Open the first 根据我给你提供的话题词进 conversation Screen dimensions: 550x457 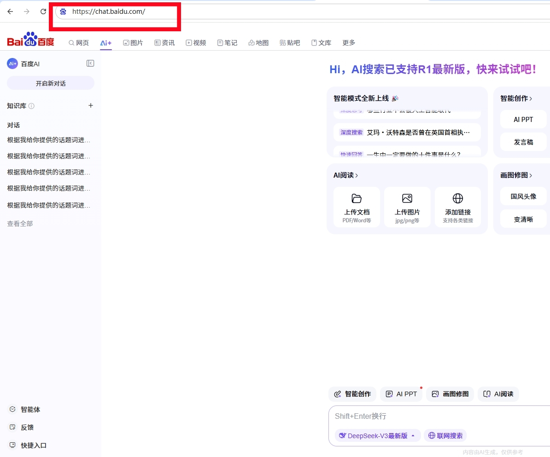[x=49, y=140]
